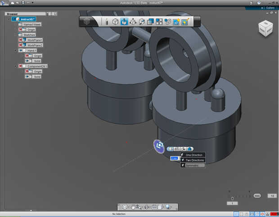Screen dimensions: 279x217
Task: Click the Look At camera icon
Action: 154,207
